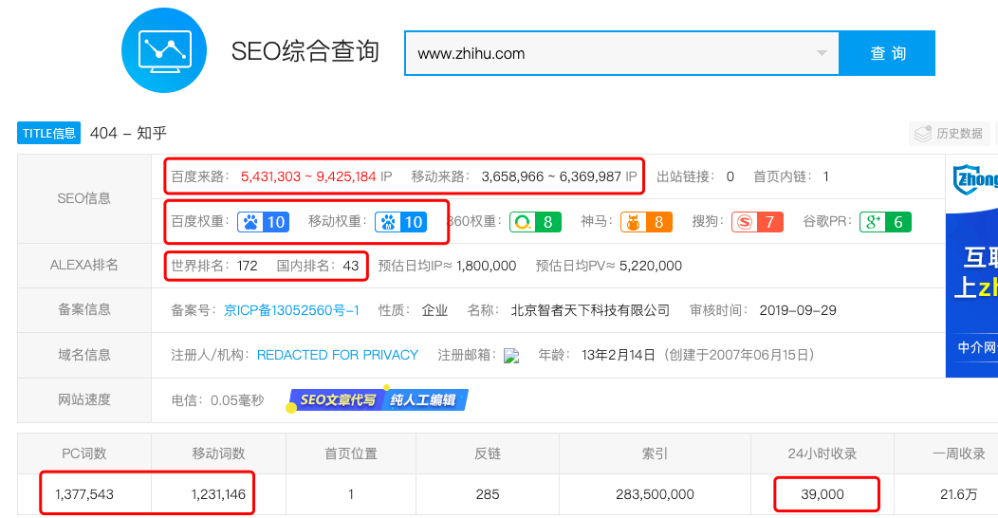Click the TITLE信息 label tag
This screenshot has height=518, width=998.
49,133
